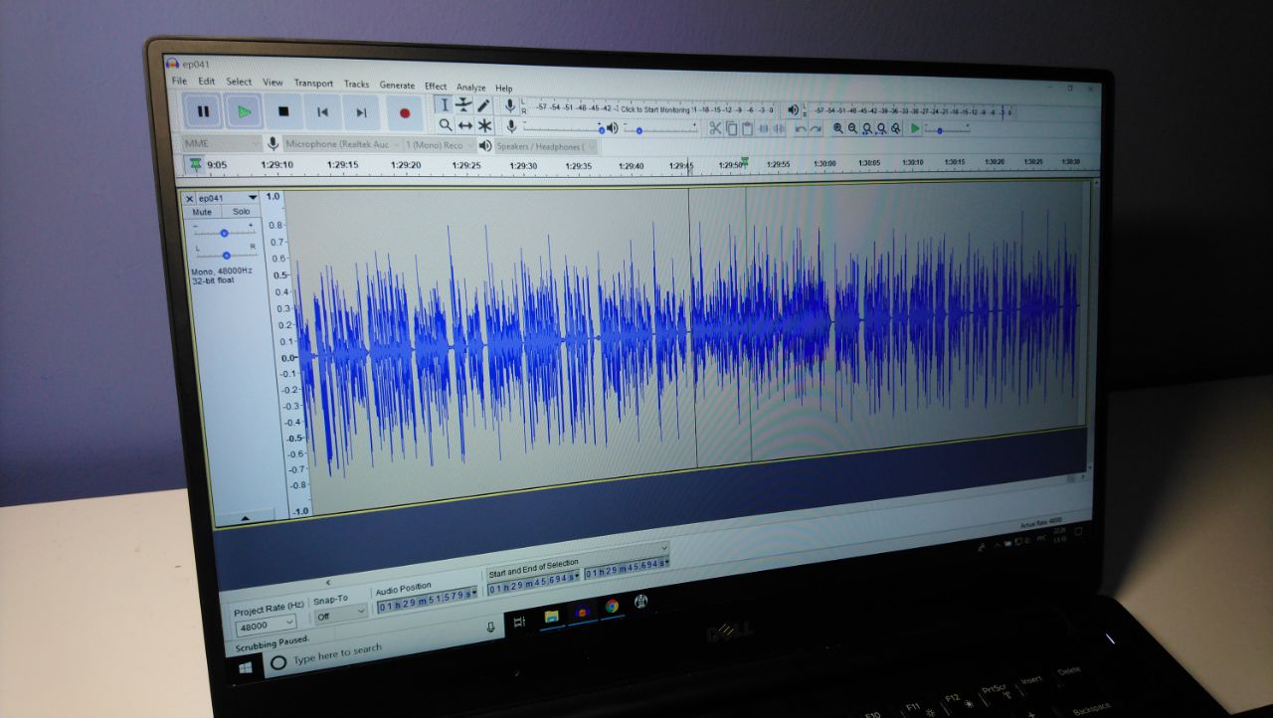Select the Selection (I-beam) tool

pos(445,105)
